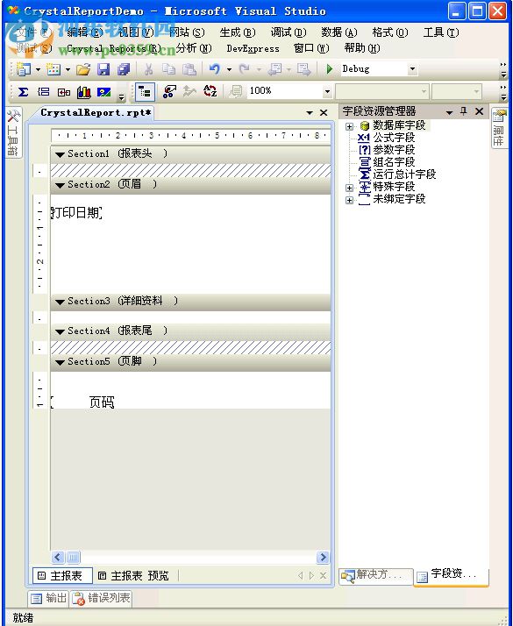Click the Insert Group icon
513x626 pixels.
44,92
